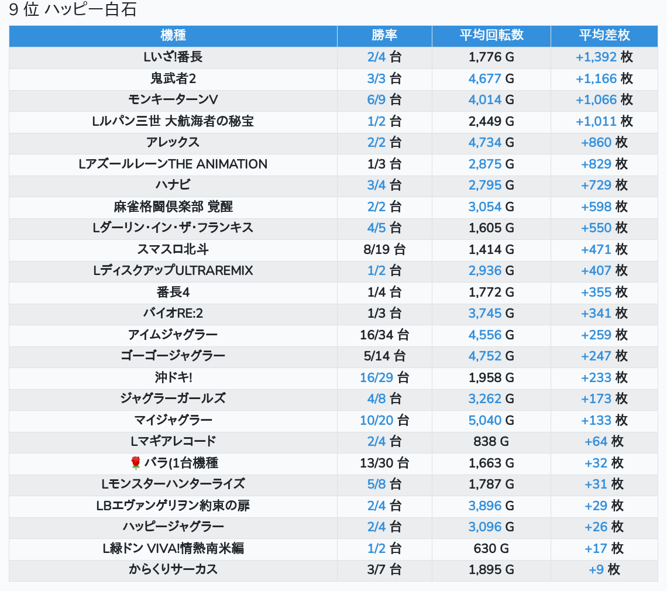Click the 'スマスロ北斗' machine name
The width and height of the screenshot is (667, 591).
(173, 249)
